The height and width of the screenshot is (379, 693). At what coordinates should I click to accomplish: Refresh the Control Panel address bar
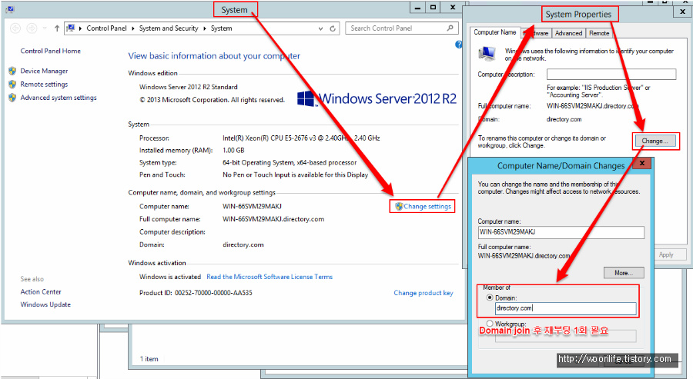coord(333,28)
